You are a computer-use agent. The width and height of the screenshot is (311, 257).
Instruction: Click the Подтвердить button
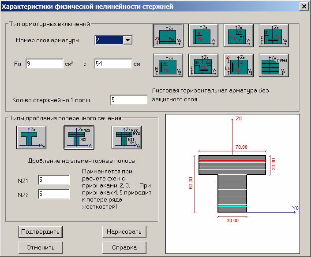(x=41, y=232)
